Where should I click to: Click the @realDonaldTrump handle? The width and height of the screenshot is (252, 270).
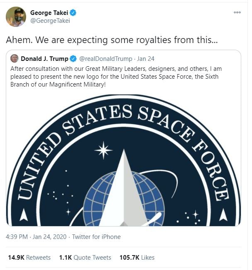click(x=106, y=58)
